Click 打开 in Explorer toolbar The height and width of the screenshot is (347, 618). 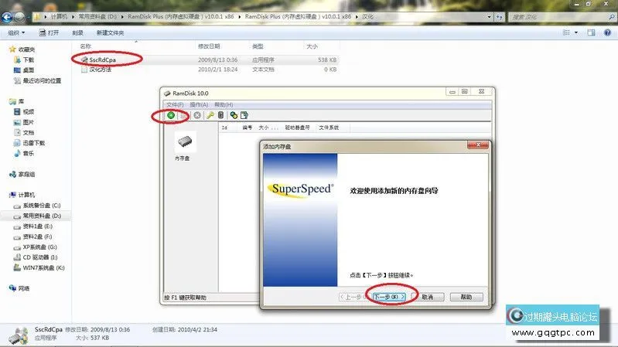coord(49,32)
